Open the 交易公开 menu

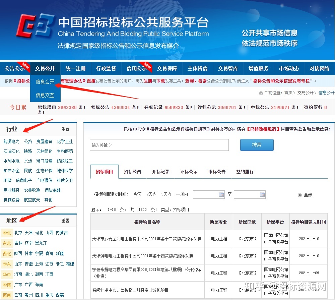click(45, 68)
